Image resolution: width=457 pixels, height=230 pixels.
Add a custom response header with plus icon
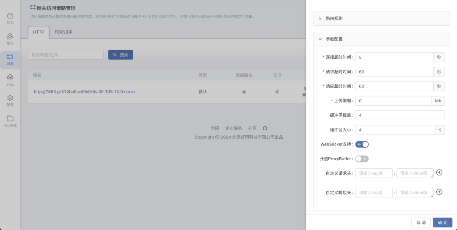439,192
